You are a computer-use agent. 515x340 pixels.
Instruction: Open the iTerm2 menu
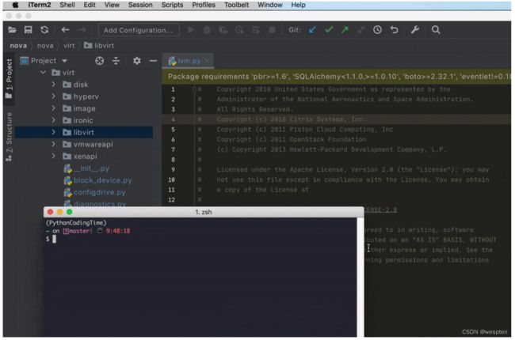pos(39,5)
